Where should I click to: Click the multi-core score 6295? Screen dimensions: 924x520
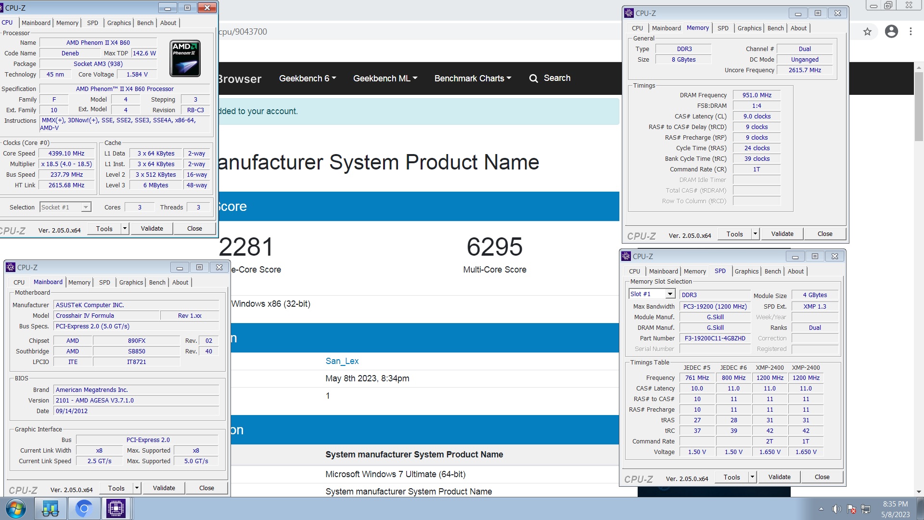(x=494, y=247)
